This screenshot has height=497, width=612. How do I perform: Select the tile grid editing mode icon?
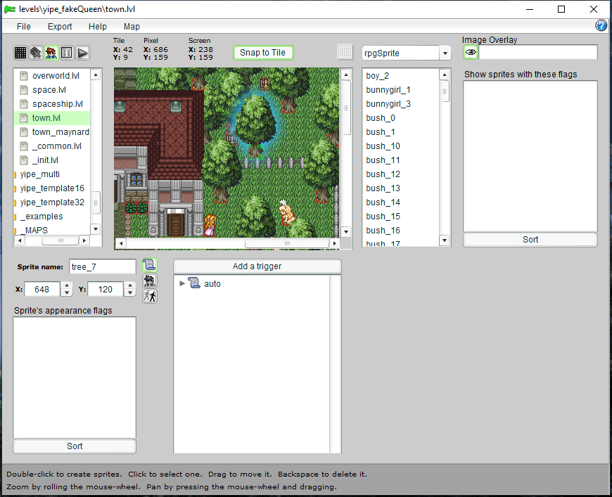20,53
